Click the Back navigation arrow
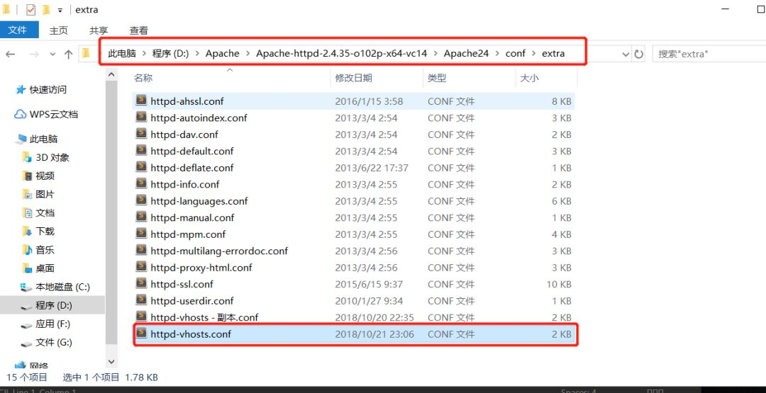 click(10, 54)
